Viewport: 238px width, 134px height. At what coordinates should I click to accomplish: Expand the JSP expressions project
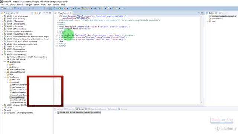pos(2,24)
